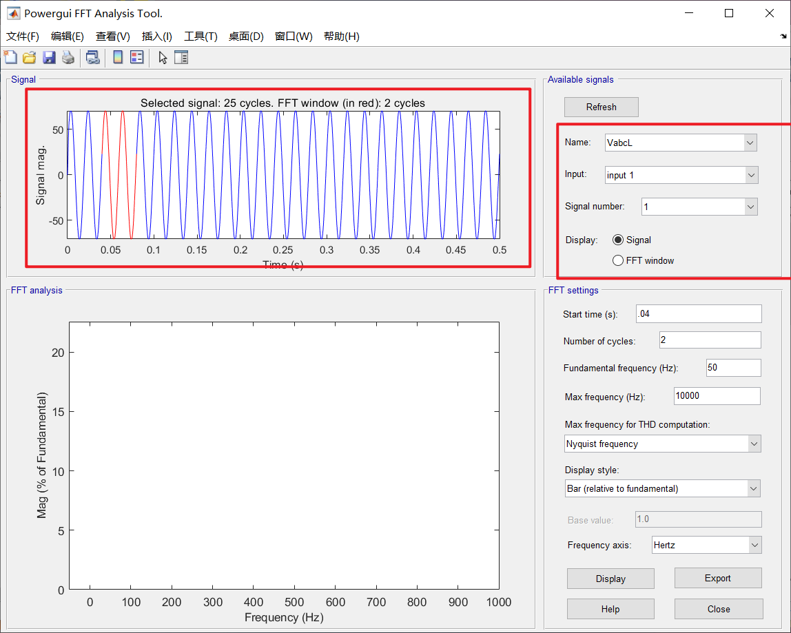Open a saved file
Screen dimensions: 791x633
click(x=30, y=57)
